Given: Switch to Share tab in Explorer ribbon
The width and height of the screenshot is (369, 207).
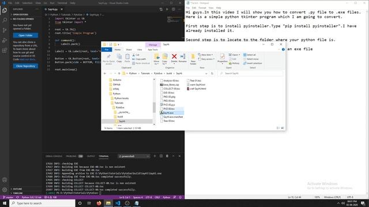Looking at the screenshot, I should 129,49.
